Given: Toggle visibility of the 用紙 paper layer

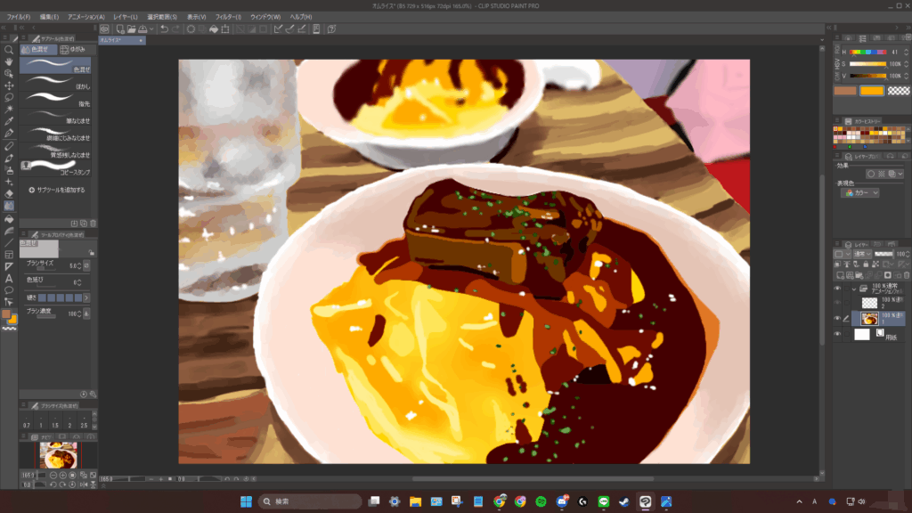Looking at the screenshot, I should 837,334.
